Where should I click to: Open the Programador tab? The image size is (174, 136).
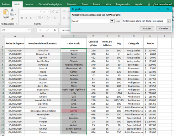(x=123, y=4)
